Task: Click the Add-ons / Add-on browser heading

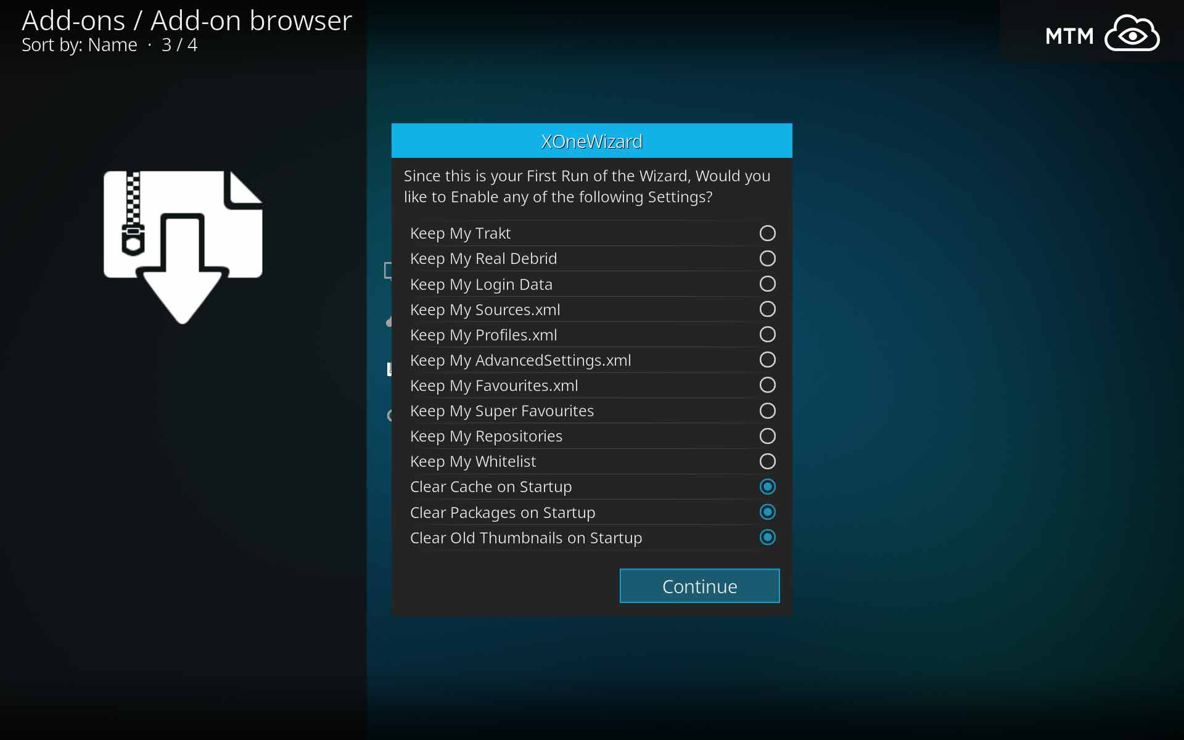Action: coord(187,20)
